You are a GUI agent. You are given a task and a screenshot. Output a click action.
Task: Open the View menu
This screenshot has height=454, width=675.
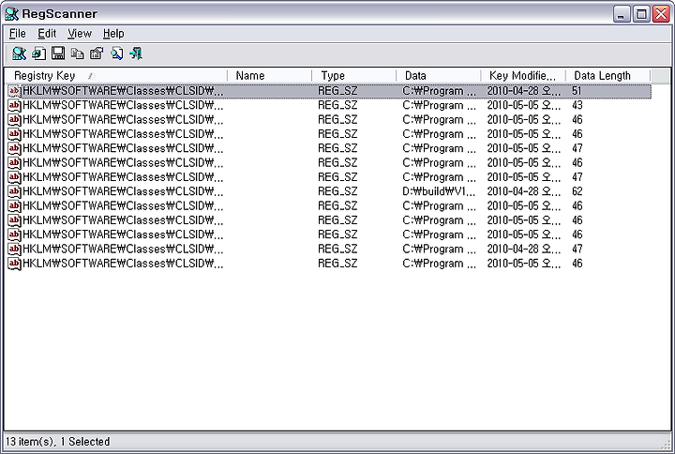coord(80,34)
